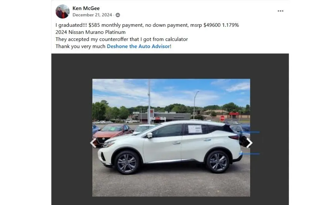The width and height of the screenshot is (318, 205).
Task: Open Ken McGee's profile via name
Action: pos(86,8)
